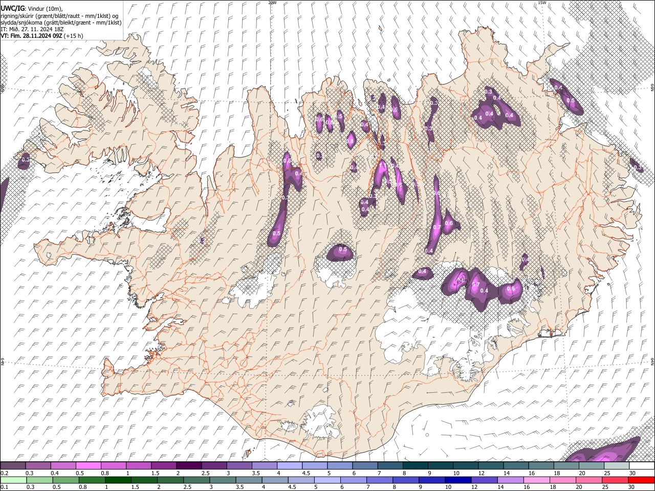Click the 'rigning/skúrir' rain legend description line
Screen dimensions: 655x491
point(59,16)
